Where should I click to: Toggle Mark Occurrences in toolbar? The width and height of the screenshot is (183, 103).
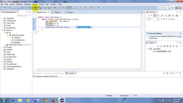(70, 8)
